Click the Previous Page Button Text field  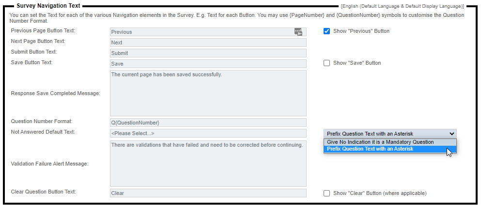[x=201, y=32]
